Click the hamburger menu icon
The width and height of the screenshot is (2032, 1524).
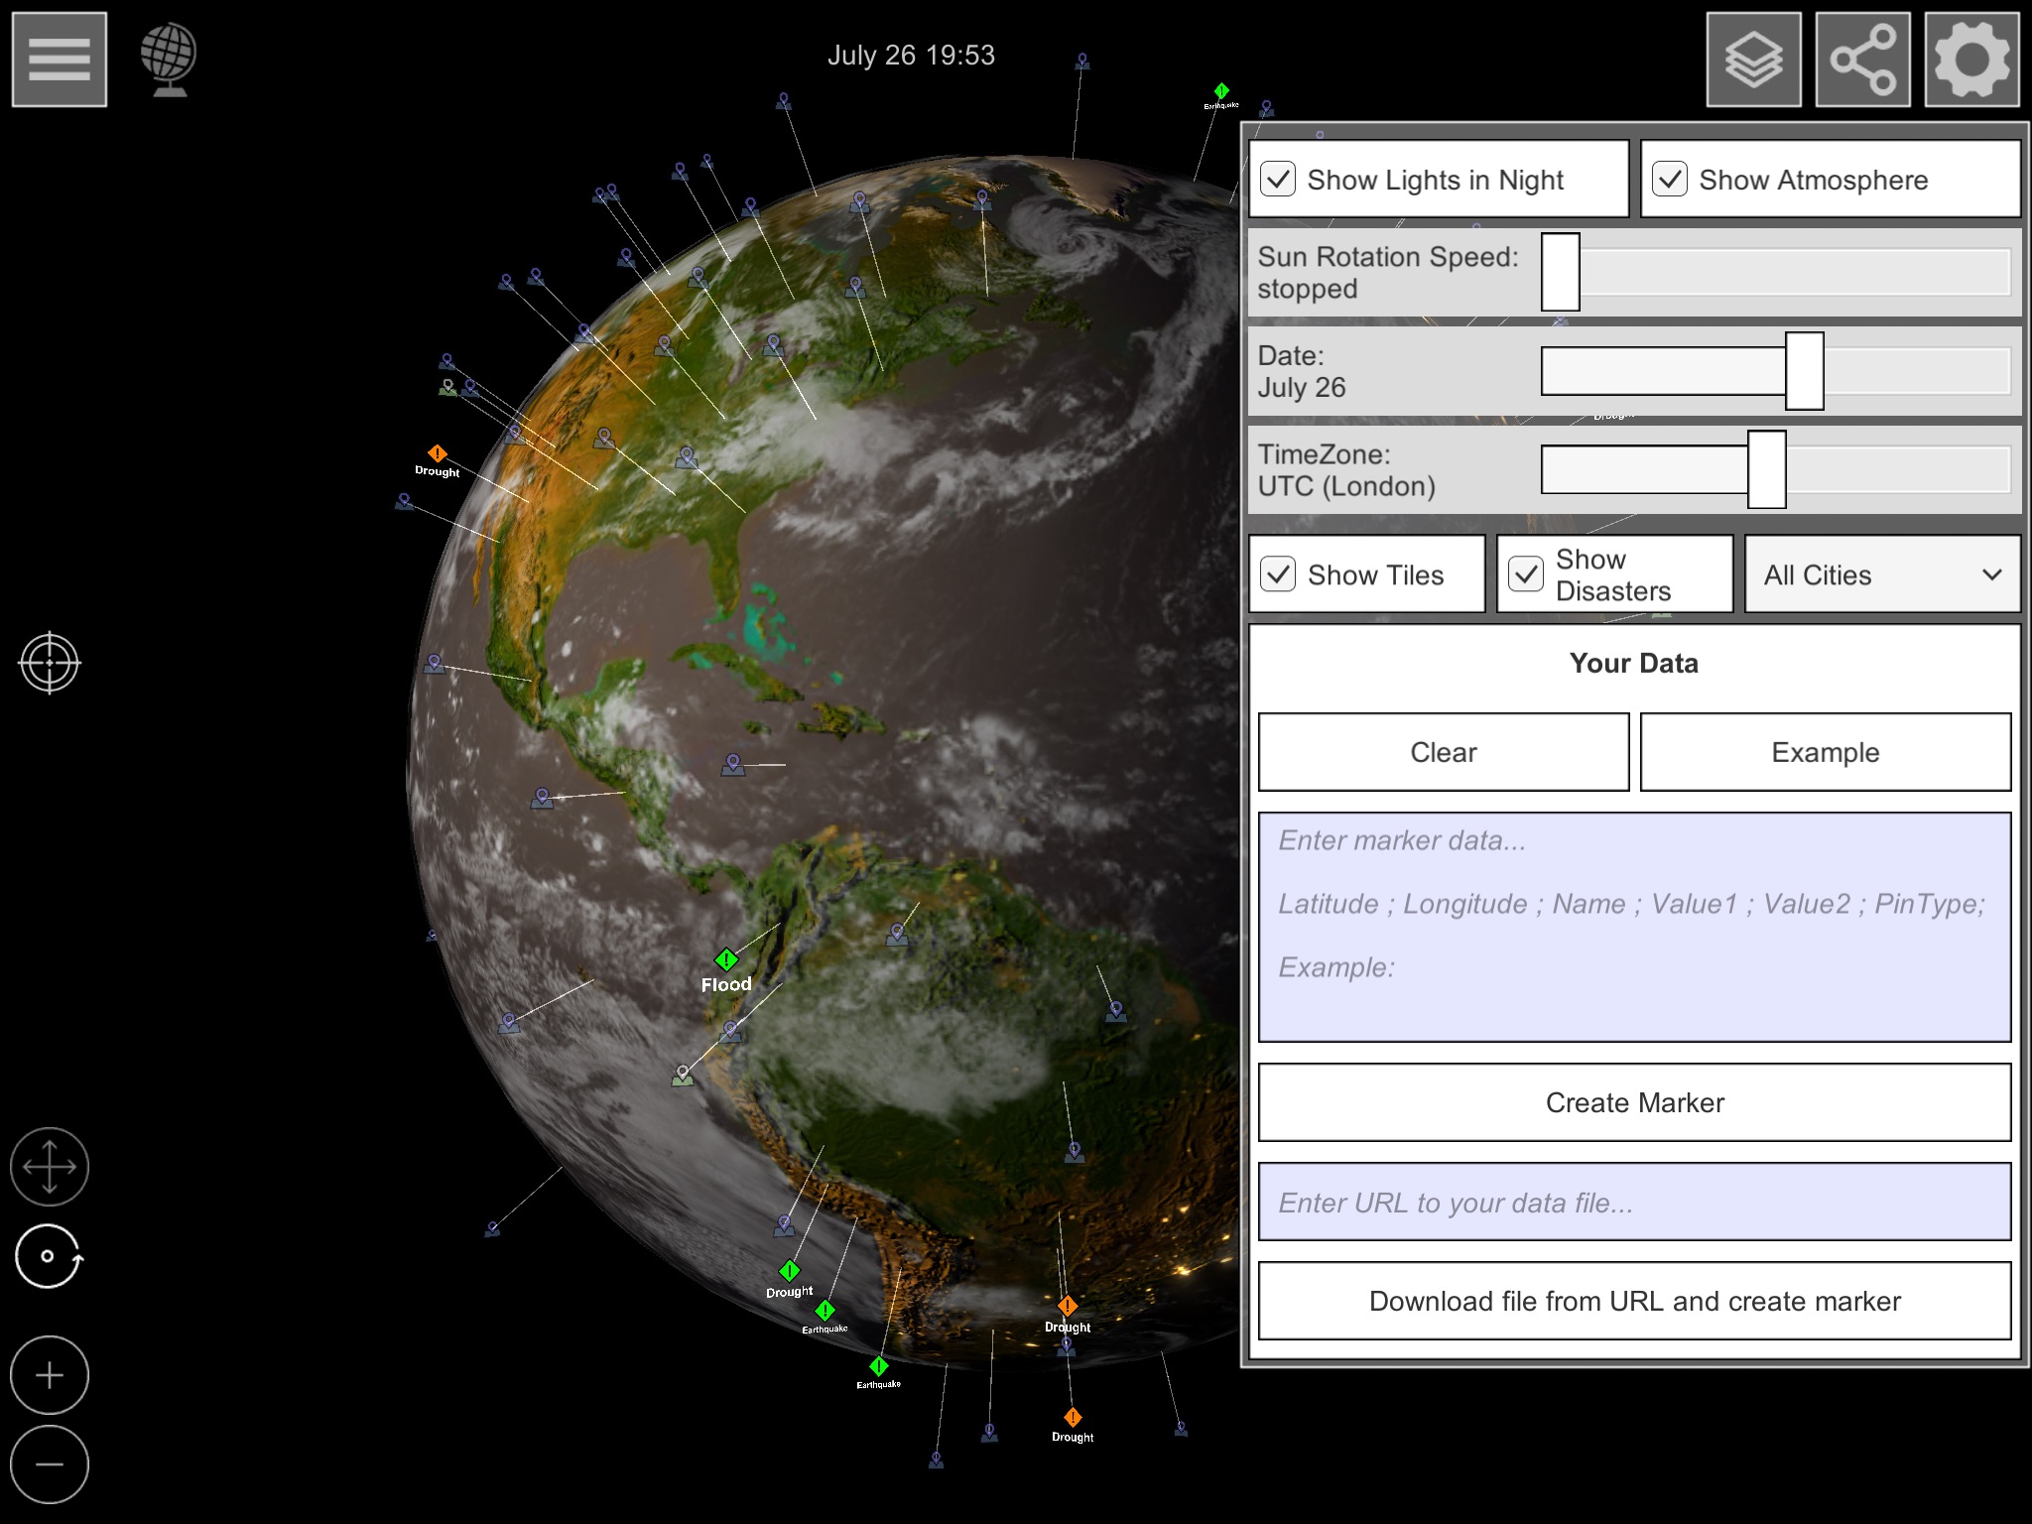(60, 60)
